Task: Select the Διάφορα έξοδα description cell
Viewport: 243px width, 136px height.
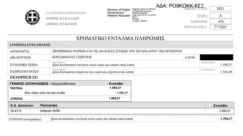Action: point(121,111)
